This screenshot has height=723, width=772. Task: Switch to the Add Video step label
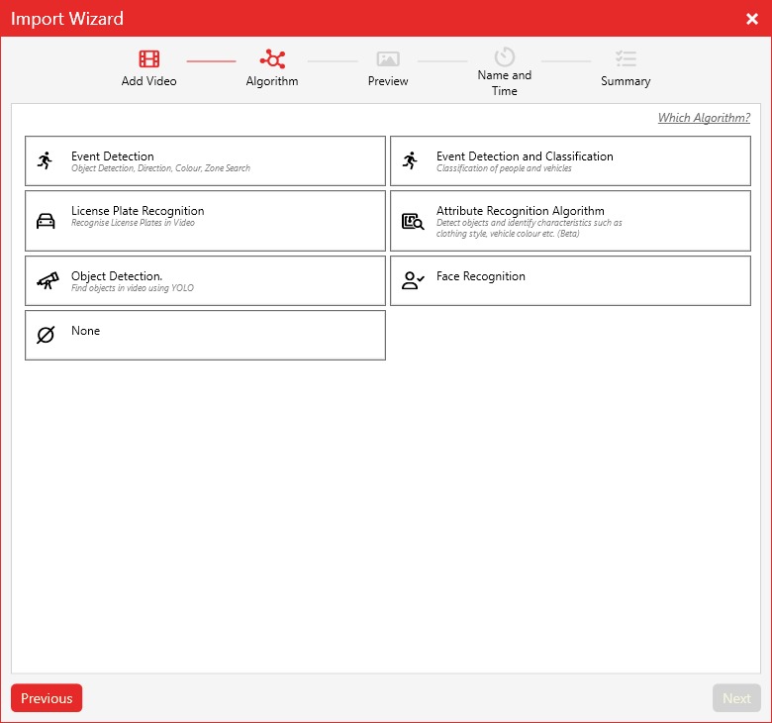148,81
